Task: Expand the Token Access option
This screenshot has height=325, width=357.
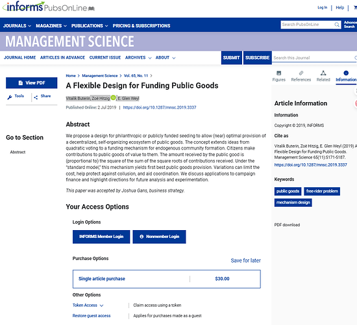Action: click(88, 305)
